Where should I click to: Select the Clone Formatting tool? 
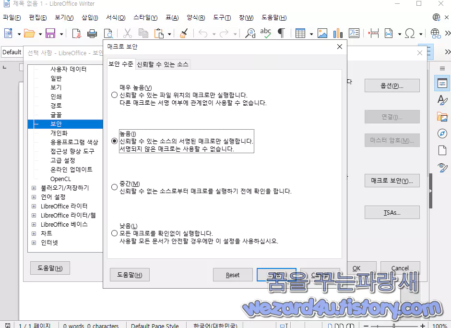point(183,34)
